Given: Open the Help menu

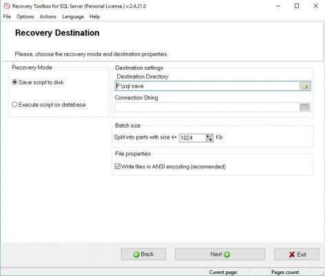Looking at the screenshot, I should (94, 17).
